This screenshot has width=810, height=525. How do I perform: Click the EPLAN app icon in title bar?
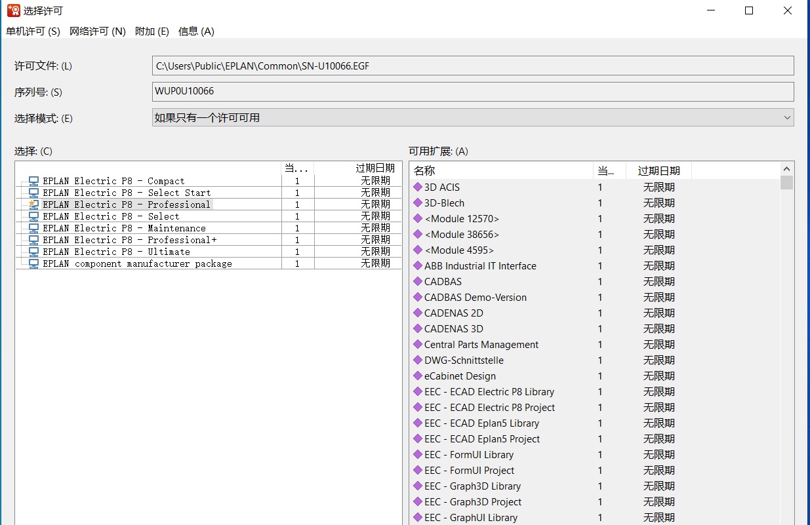[x=13, y=10]
